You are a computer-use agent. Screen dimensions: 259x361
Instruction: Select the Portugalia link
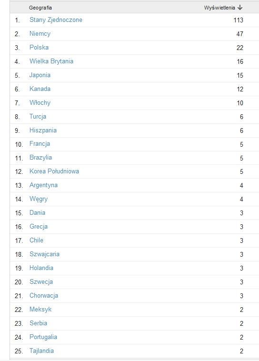pos(43,337)
